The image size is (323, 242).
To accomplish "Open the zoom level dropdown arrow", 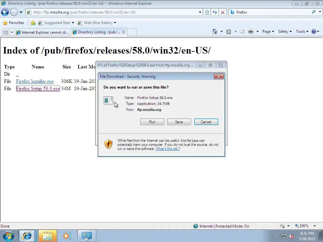I will coord(314,226).
